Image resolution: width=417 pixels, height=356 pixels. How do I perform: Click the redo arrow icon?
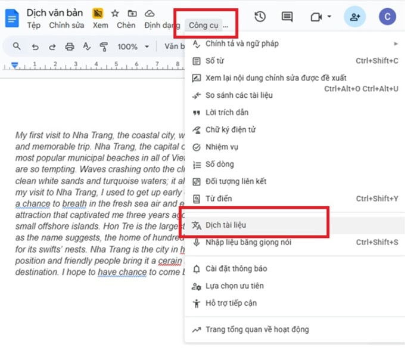pyautogui.click(x=52, y=47)
